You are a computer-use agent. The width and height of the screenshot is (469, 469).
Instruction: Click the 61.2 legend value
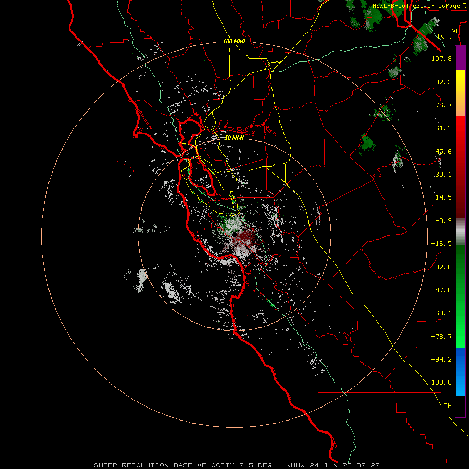(x=443, y=128)
